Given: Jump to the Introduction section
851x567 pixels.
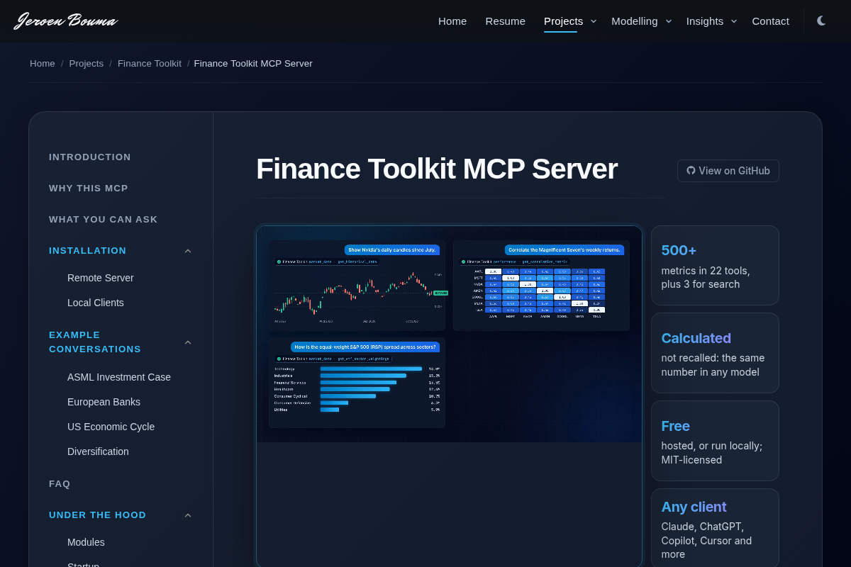Looking at the screenshot, I should click(x=90, y=157).
